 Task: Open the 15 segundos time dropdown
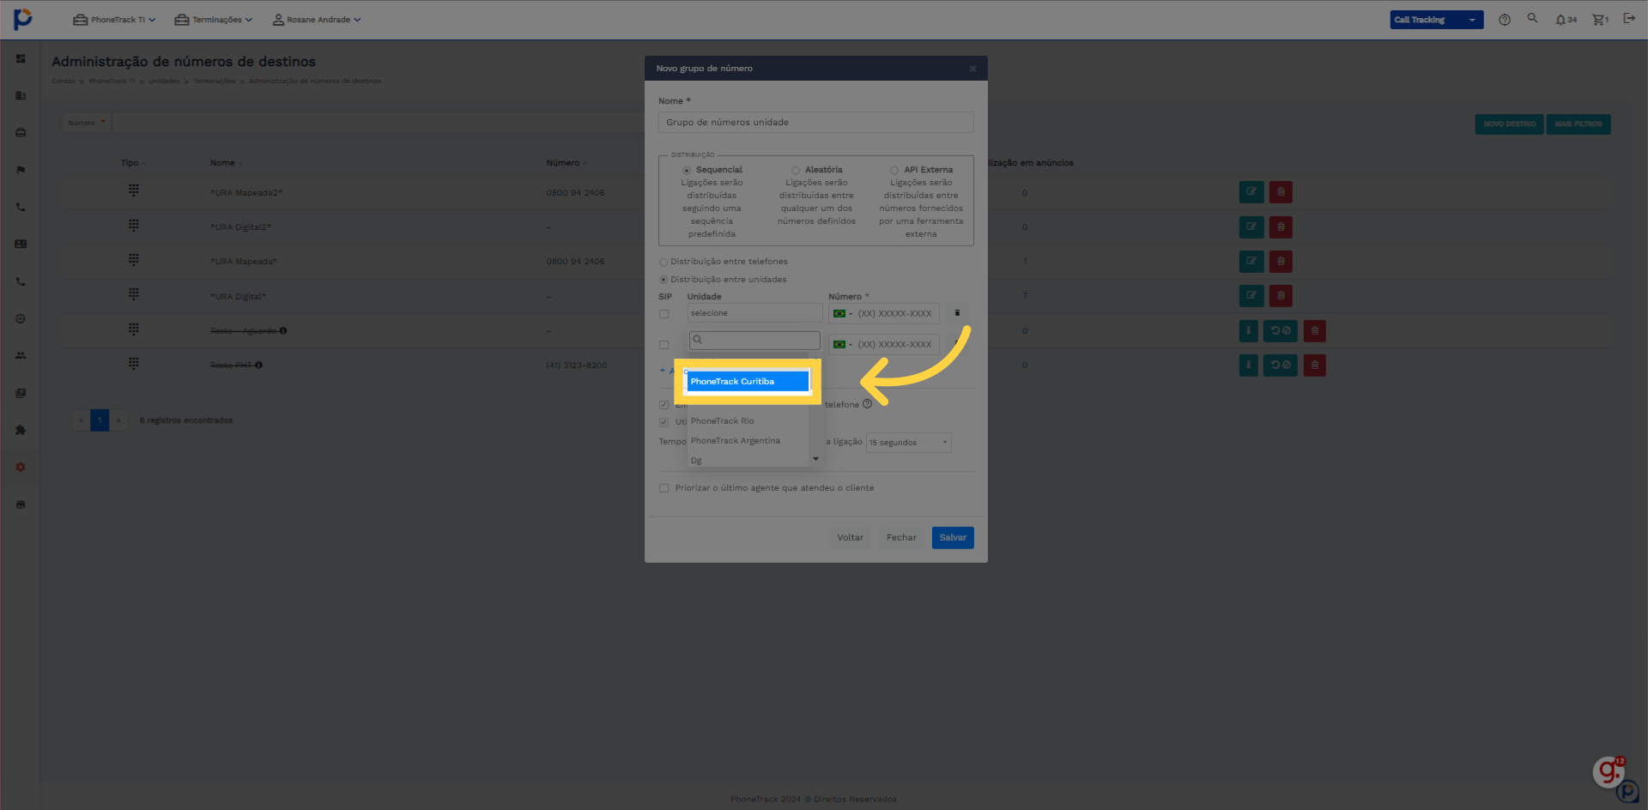[x=908, y=443]
